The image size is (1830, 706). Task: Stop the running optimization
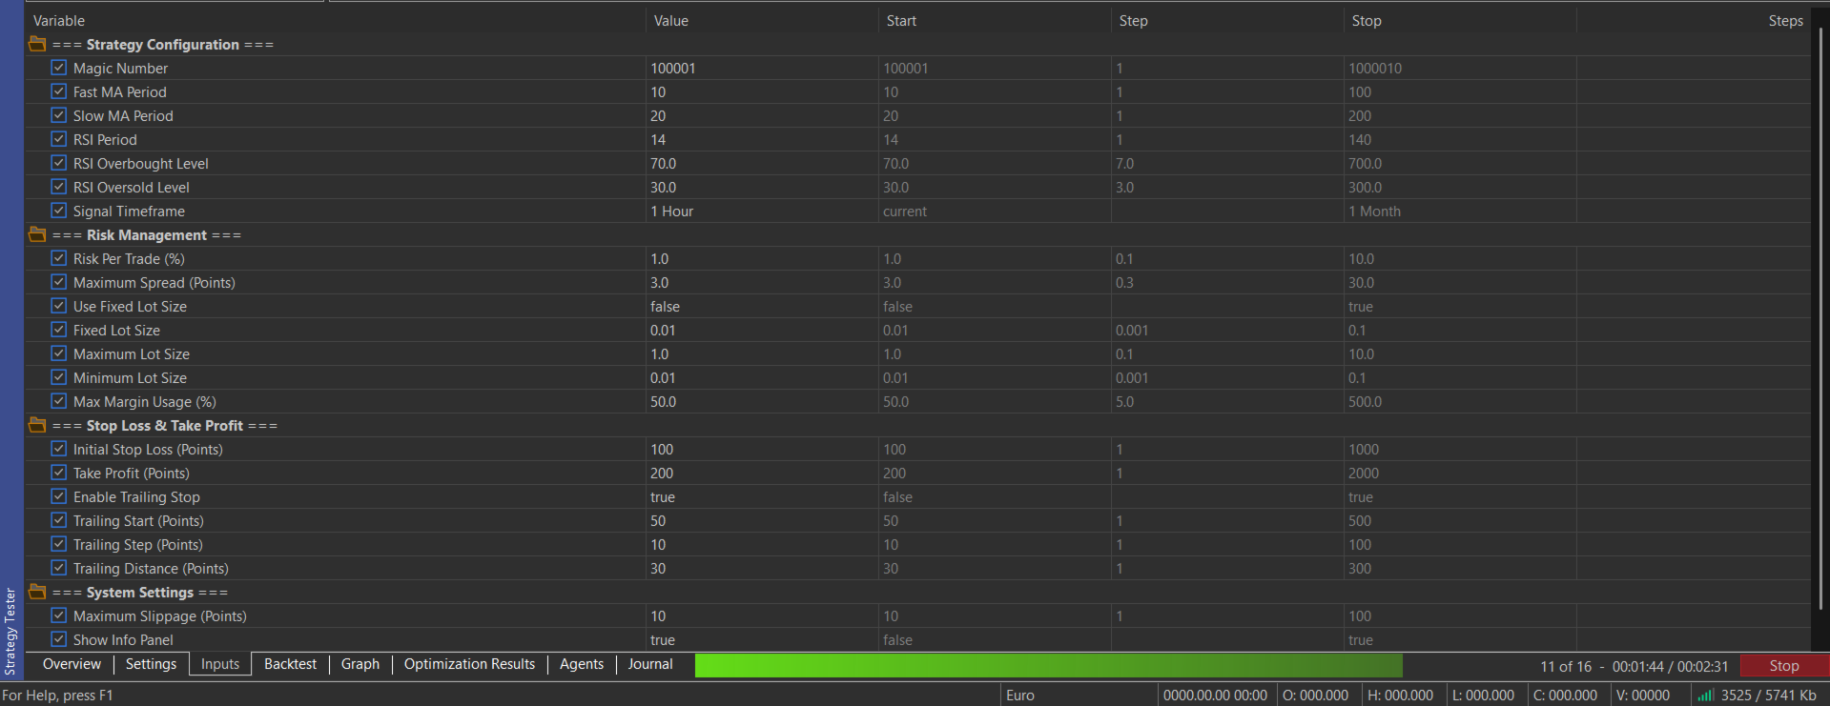tap(1784, 666)
